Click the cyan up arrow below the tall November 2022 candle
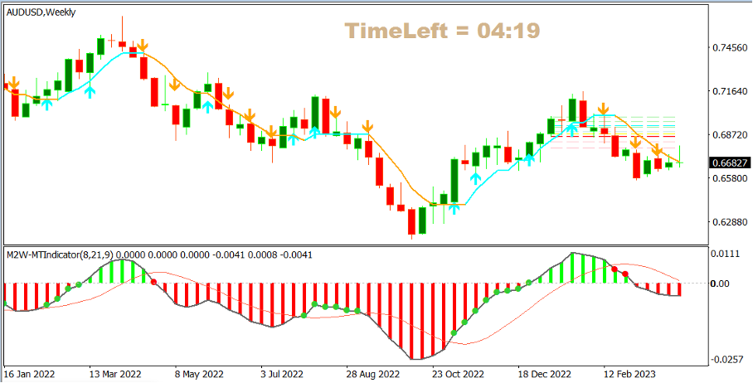Screen dimensions: 753x383 pyautogui.click(x=475, y=177)
